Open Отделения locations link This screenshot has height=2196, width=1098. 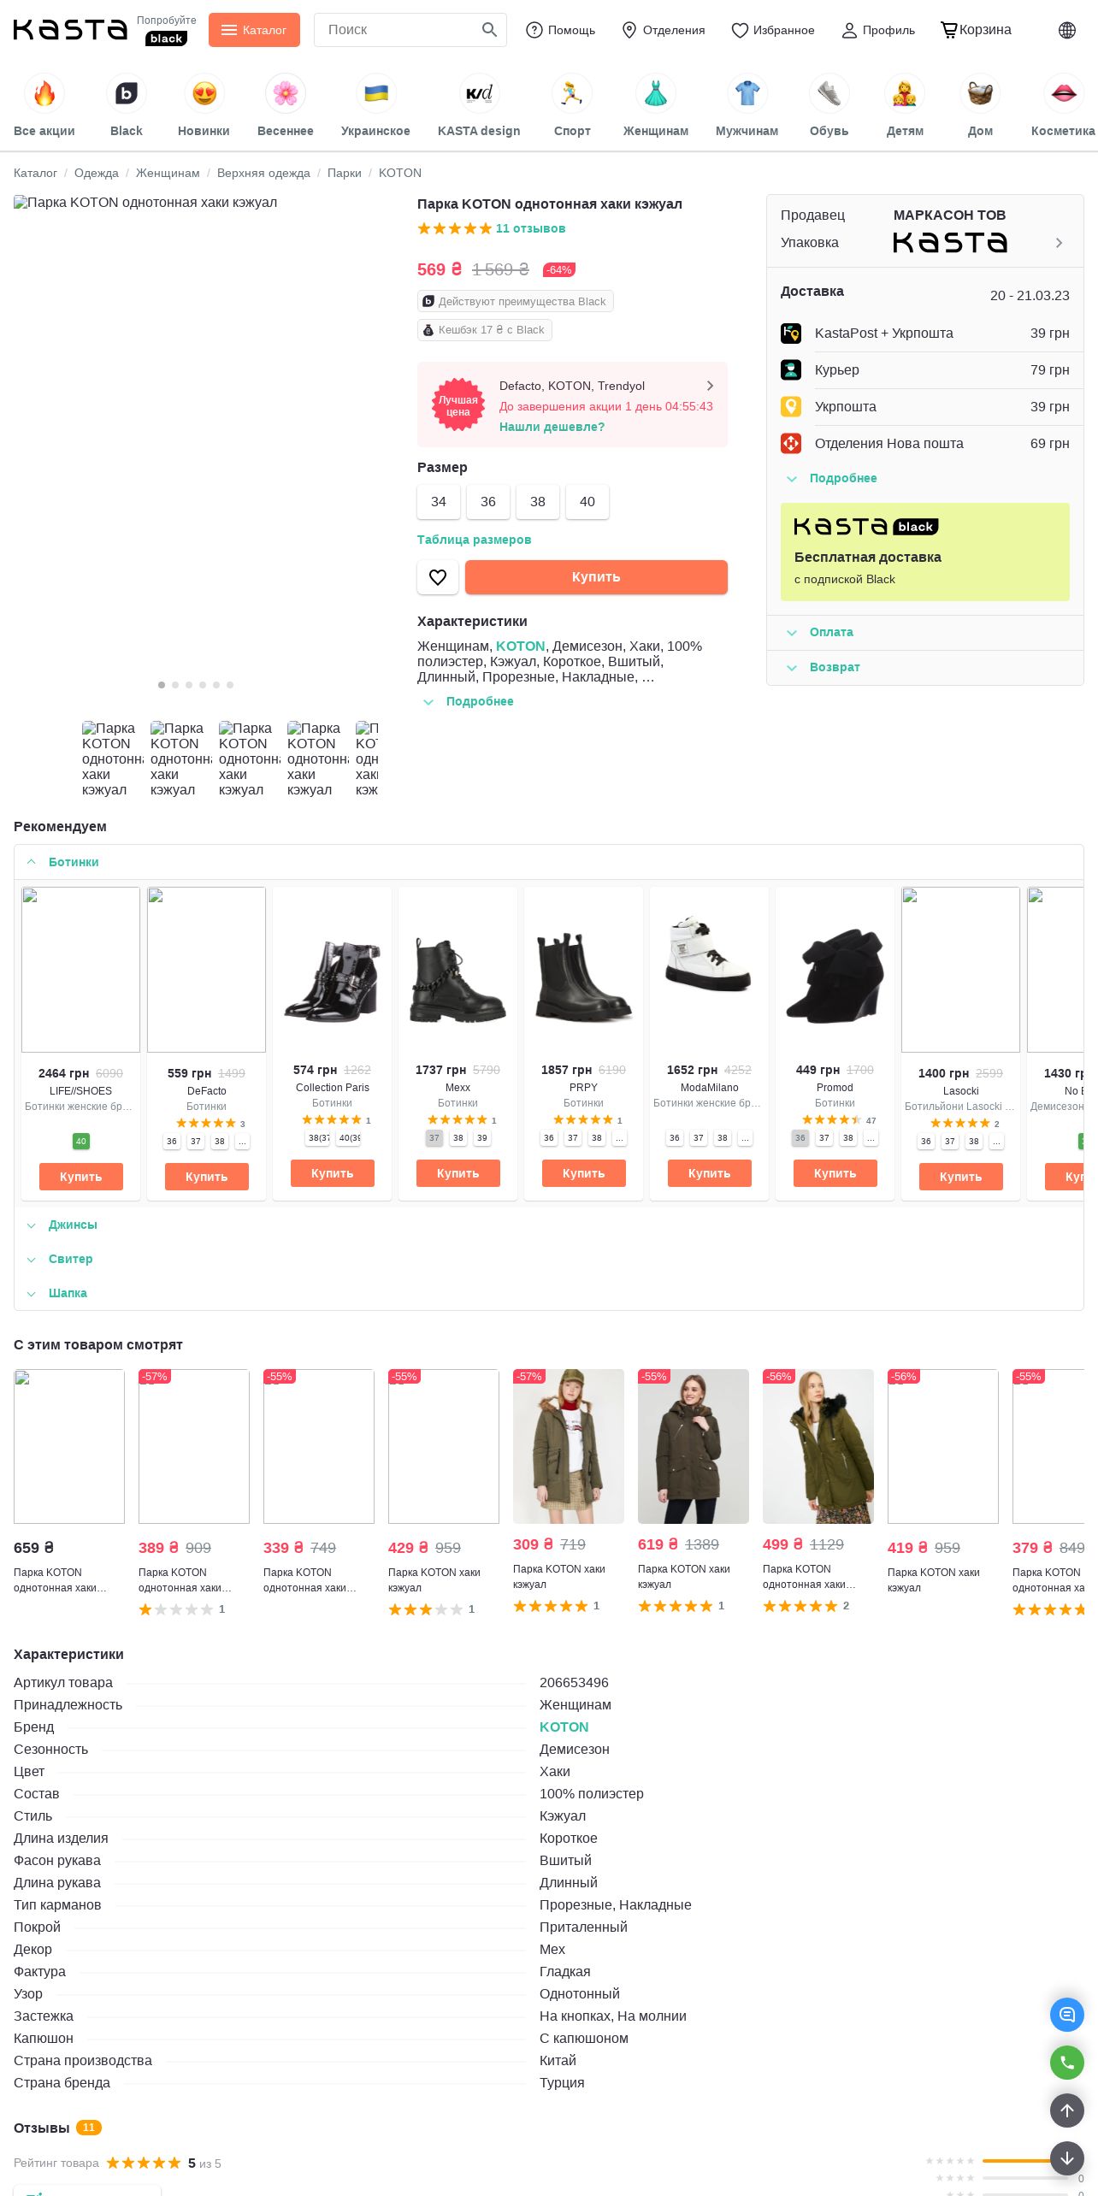663,30
